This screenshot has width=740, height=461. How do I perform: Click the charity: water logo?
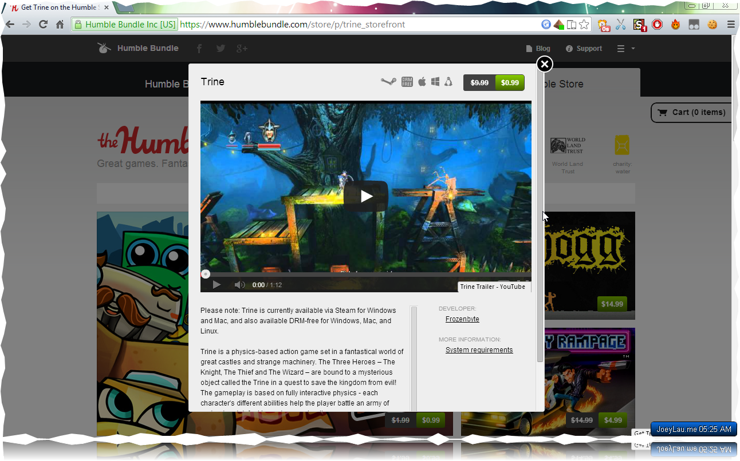622,145
